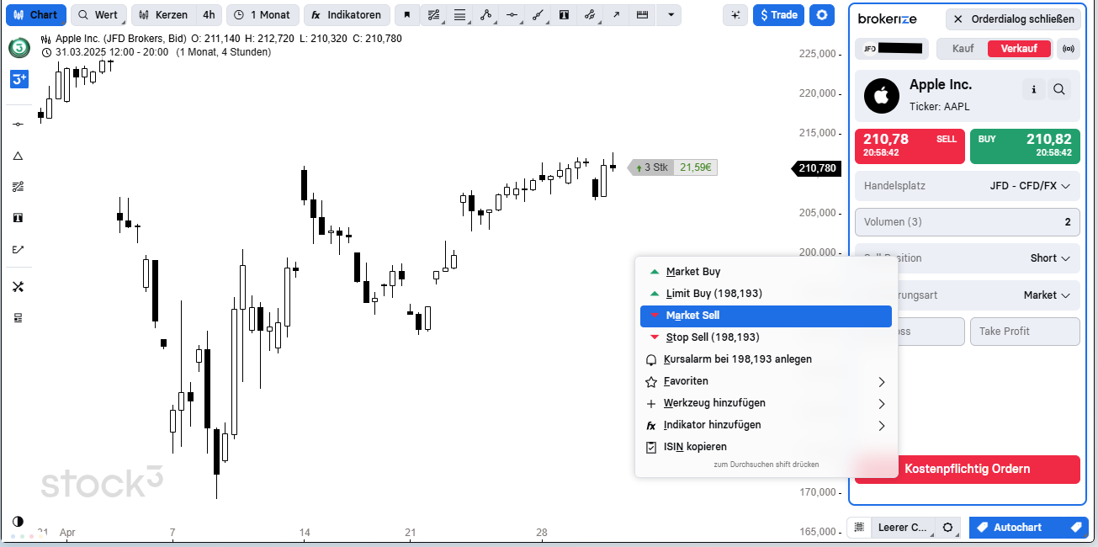Toggle dark mode contrast icon
The width and height of the screenshot is (1098, 547).
coord(19,522)
